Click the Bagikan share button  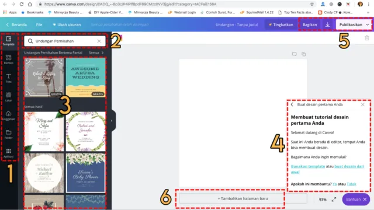(310, 24)
